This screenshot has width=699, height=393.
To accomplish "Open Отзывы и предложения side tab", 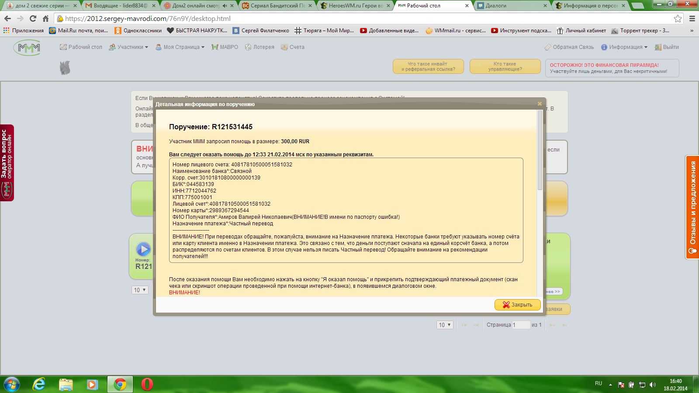I will [692, 207].
